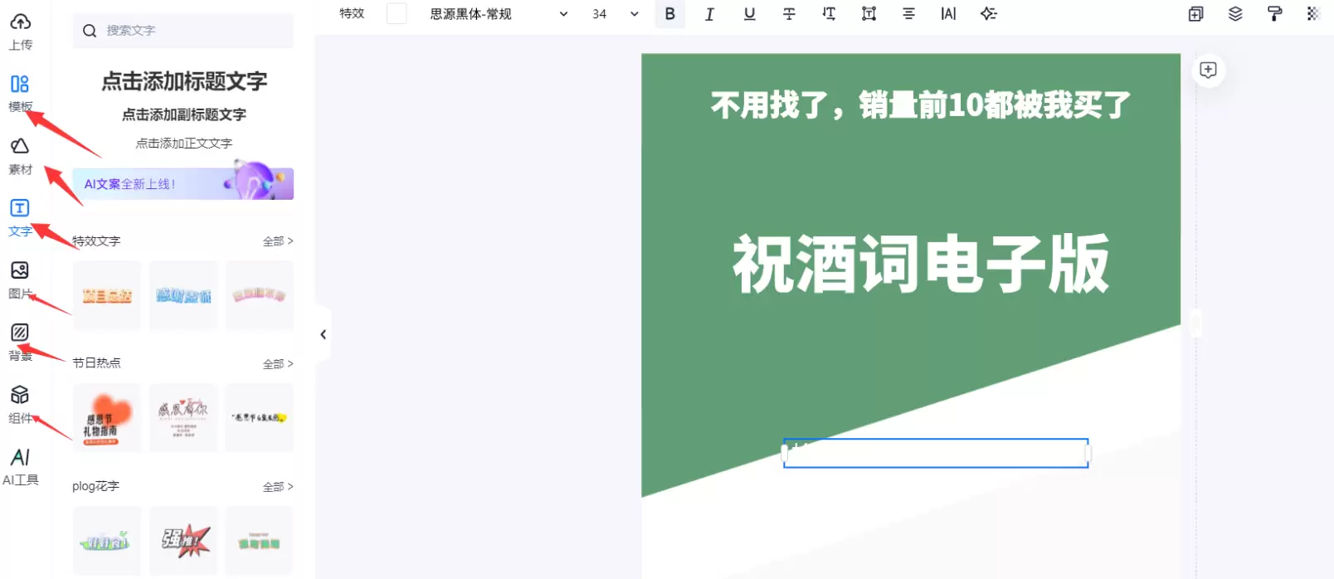Select the pink effect text thumbnail
This screenshot has height=579, width=1334.
click(260, 295)
